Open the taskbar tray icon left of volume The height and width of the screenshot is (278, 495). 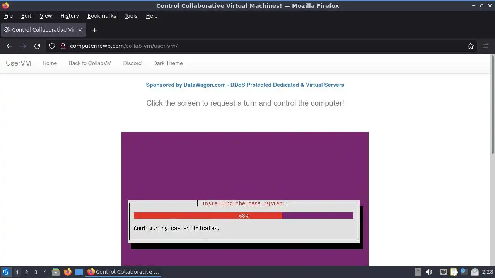418,272
